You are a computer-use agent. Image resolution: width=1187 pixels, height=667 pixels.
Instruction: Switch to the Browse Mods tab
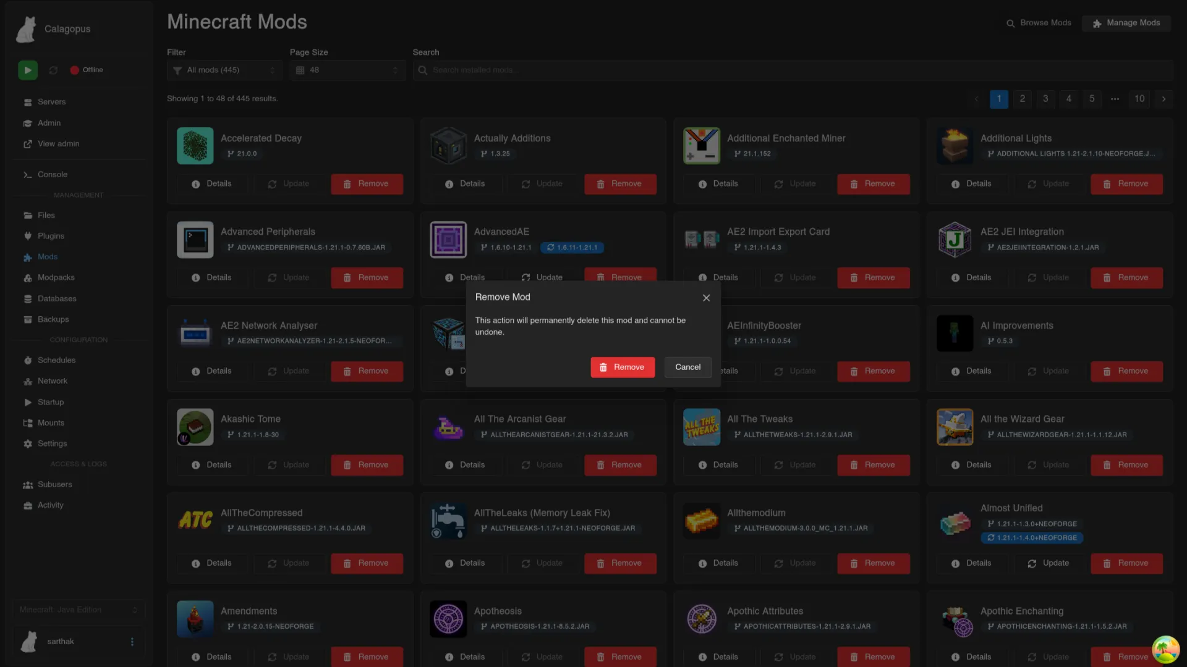pyautogui.click(x=1039, y=23)
